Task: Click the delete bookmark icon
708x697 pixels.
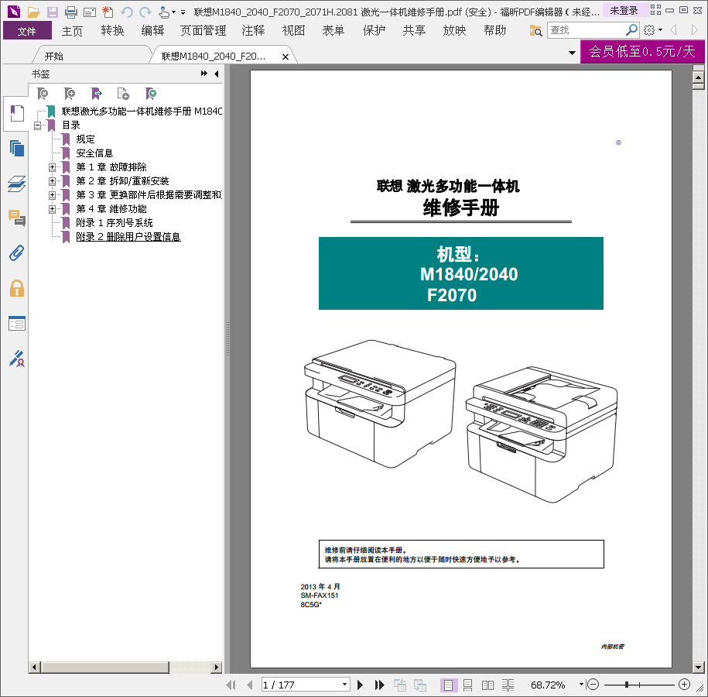Action: (43, 94)
